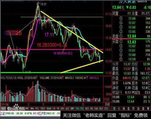The image size is (151, 119).
Task: Switch to the 筹 chip distribution tab
Action: [148, 109]
